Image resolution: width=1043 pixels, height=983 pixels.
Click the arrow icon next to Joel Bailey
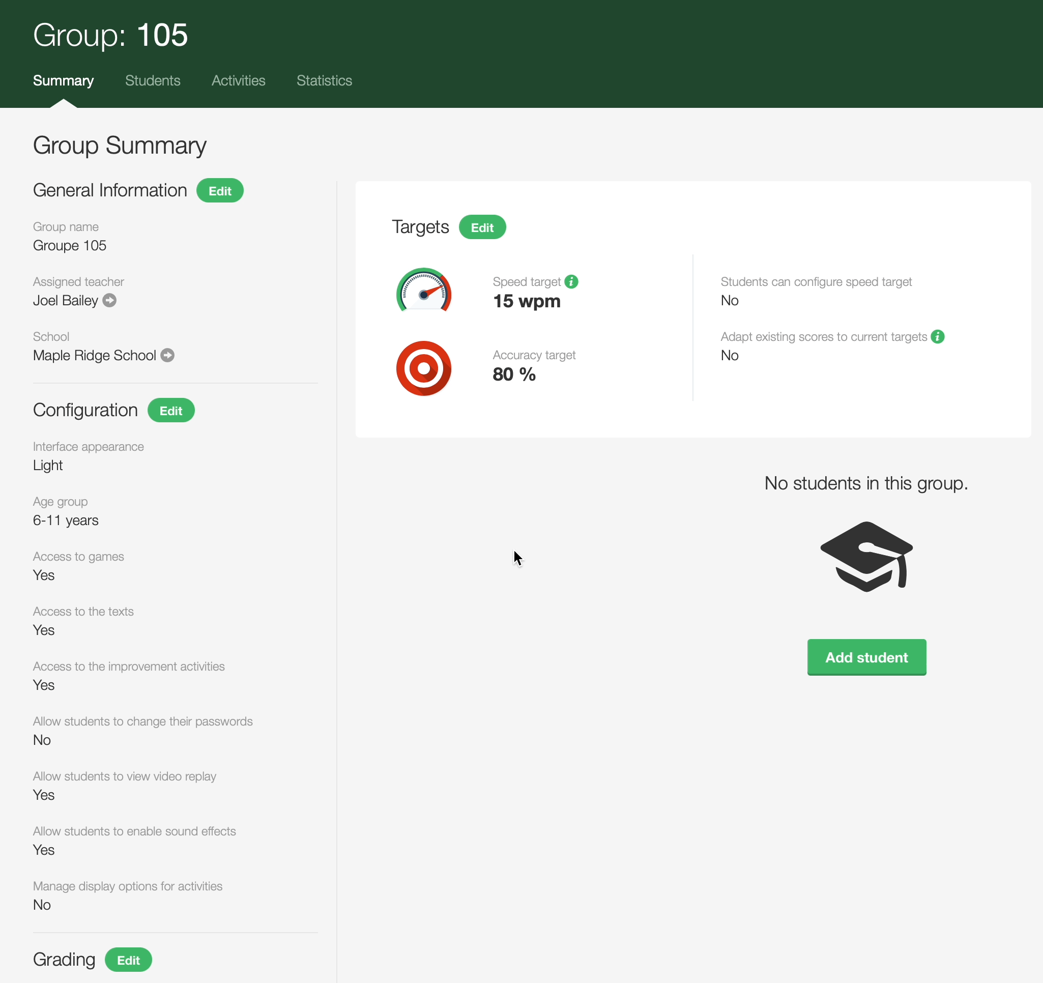click(x=109, y=301)
